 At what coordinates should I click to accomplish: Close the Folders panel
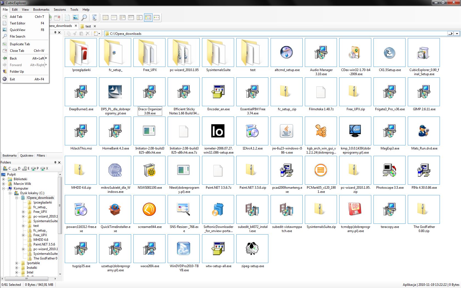(59, 162)
